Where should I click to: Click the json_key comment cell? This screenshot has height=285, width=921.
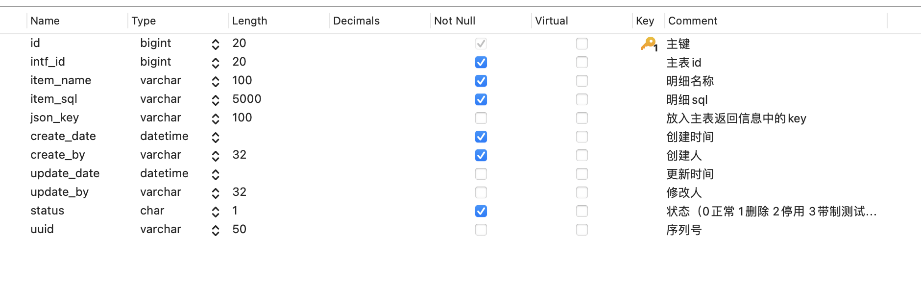[736, 119]
